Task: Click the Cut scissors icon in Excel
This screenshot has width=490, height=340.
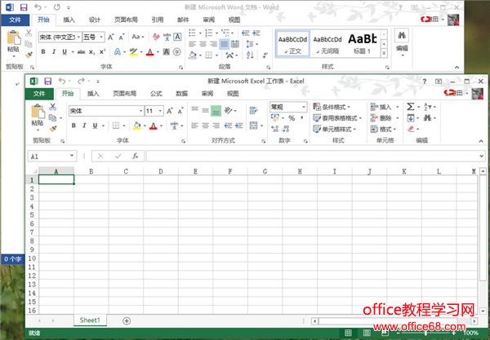Action: [x=53, y=107]
